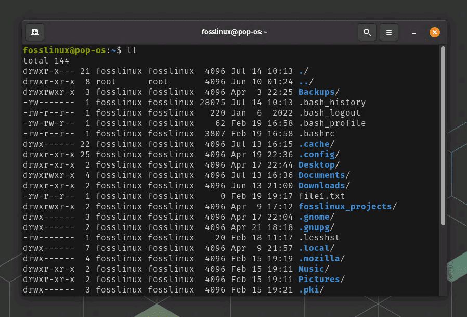This screenshot has height=317, width=467.
Task: Close the terminal window
Action: click(435, 32)
